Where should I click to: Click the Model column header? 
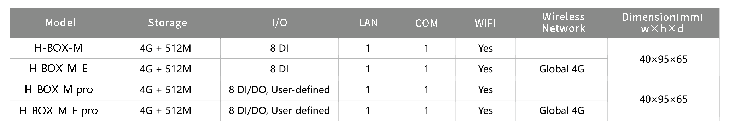tap(60, 23)
